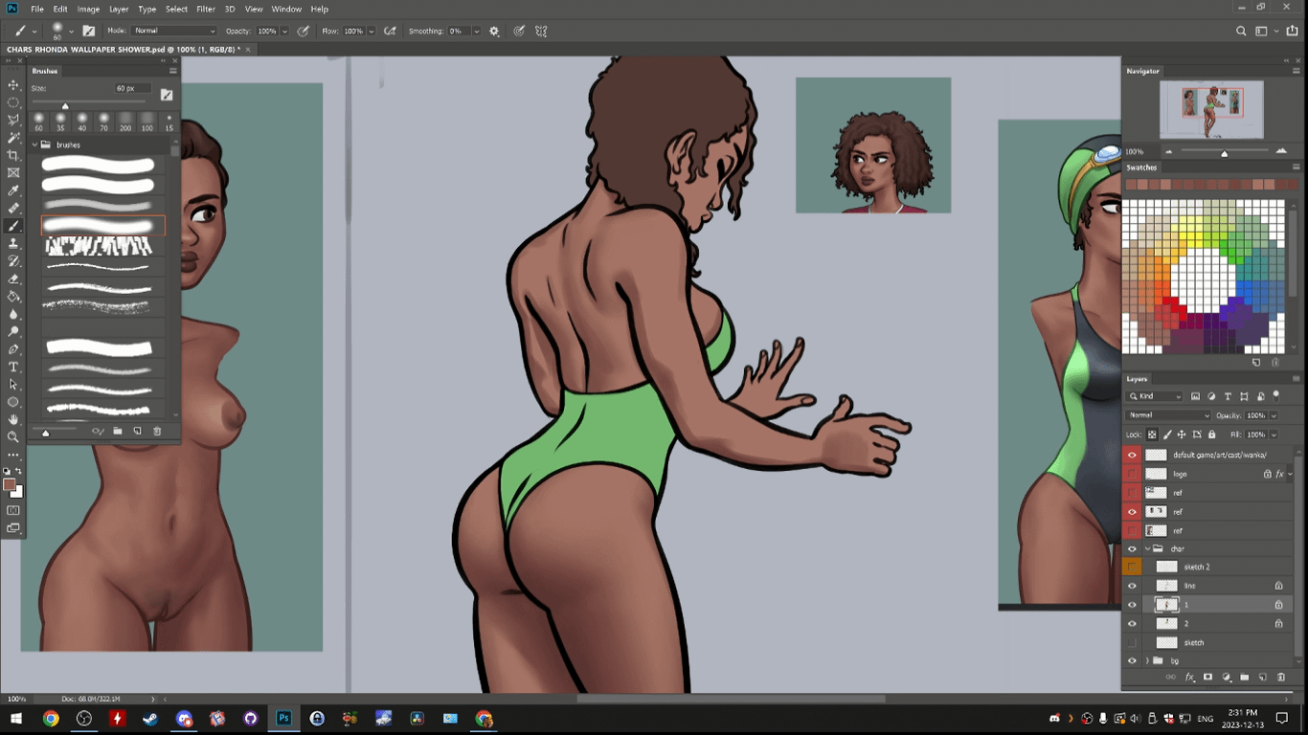
Task: Open smoothing options gear icon
Action: (x=494, y=32)
